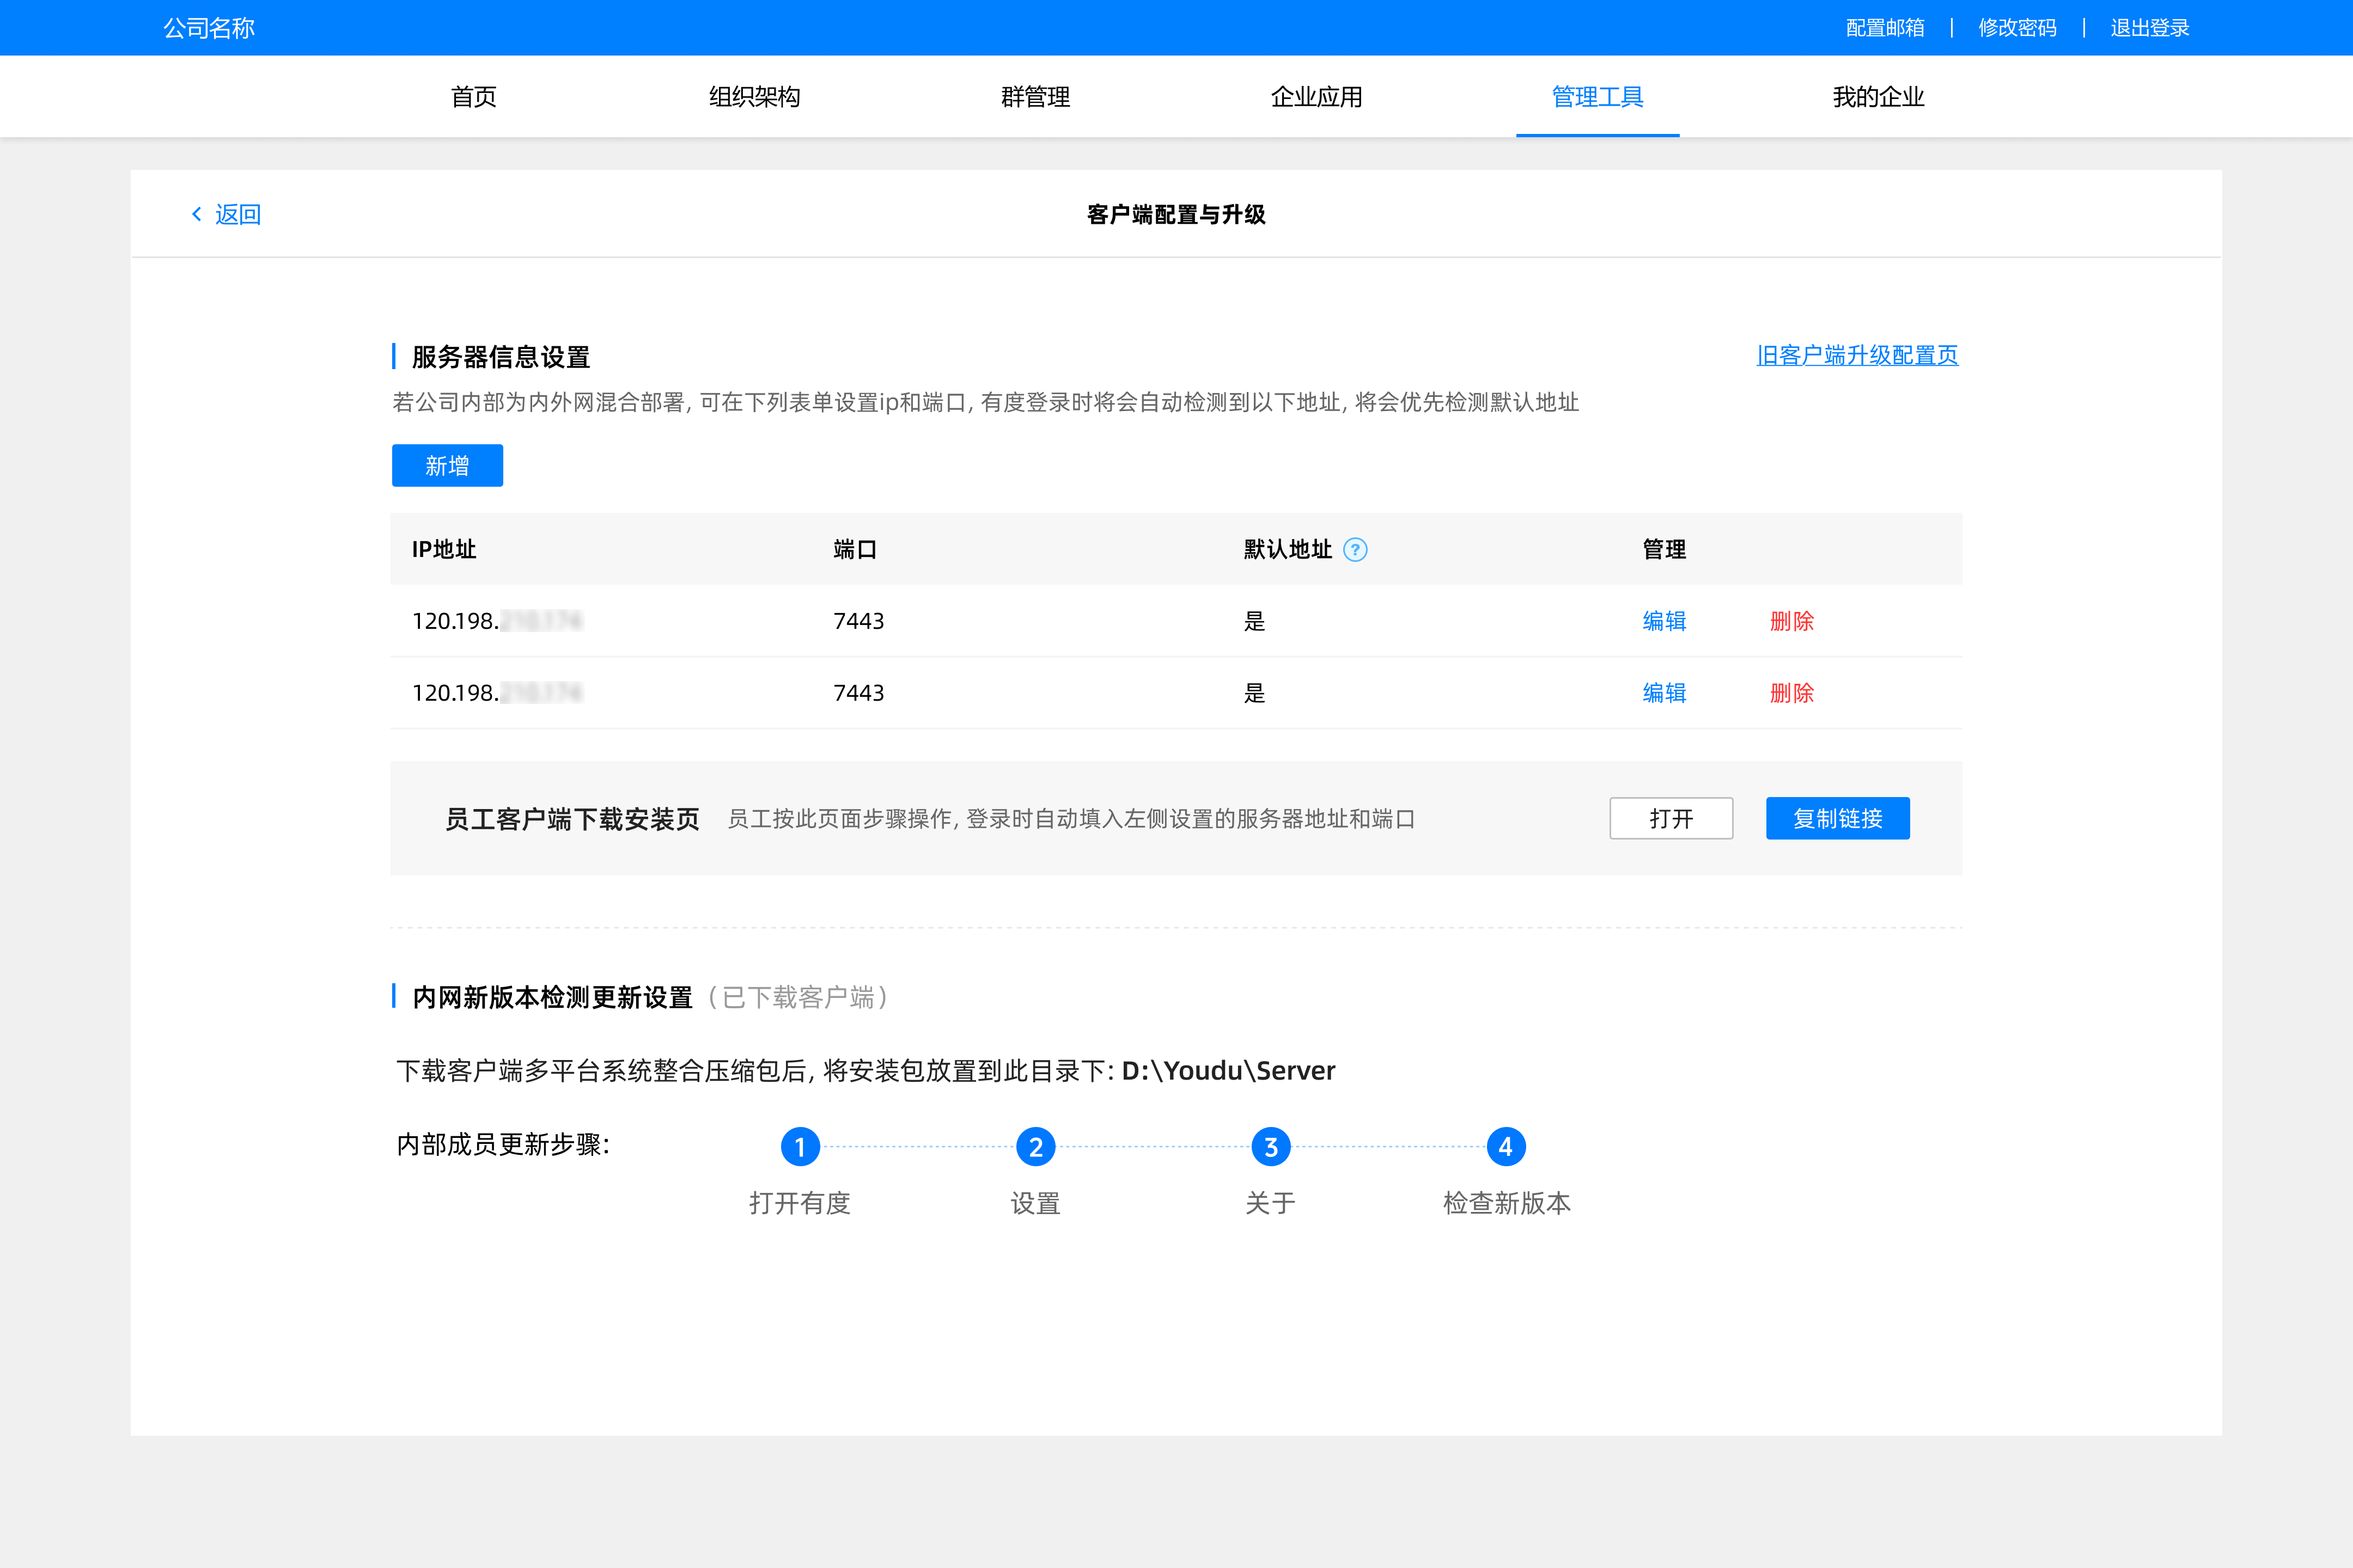Click the back chevron arrow icon

pos(197,214)
